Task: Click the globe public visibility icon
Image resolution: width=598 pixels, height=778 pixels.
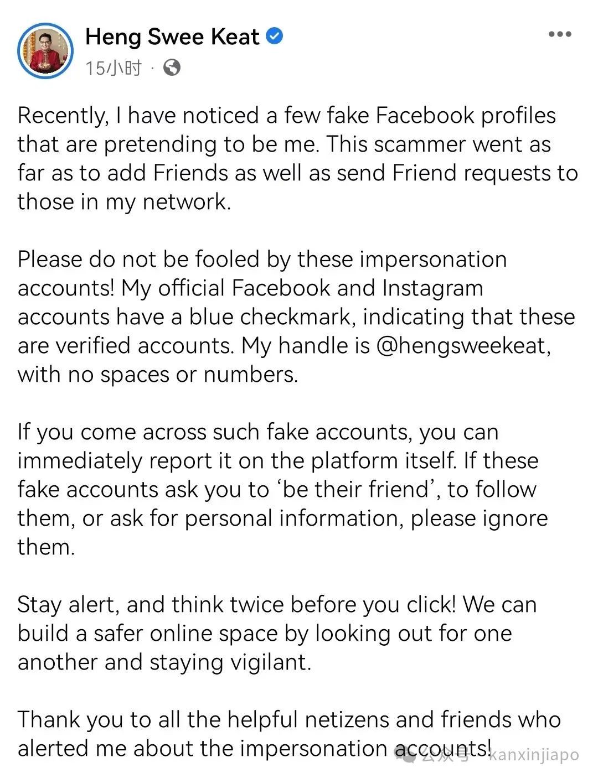Action: pyautogui.click(x=172, y=68)
